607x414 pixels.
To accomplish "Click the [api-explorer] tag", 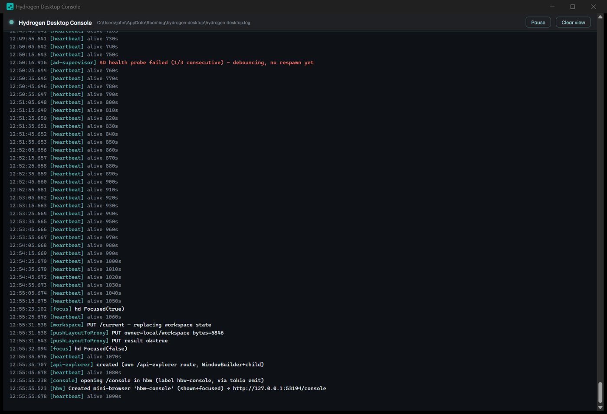I will [x=72, y=365].
